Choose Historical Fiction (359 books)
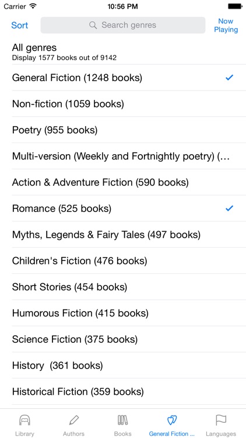The image size is (246, 438). click(x=123, y=392)
